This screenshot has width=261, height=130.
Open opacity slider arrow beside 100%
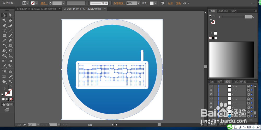click(139, 3)
